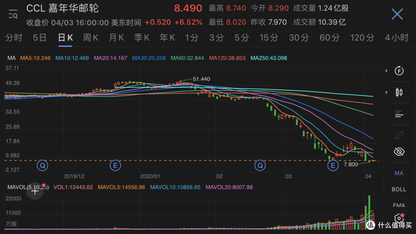This screenshot has width=416, height=234.
Task: Expand the arrow beside candlestick icon
Action: tap(386, 93)
